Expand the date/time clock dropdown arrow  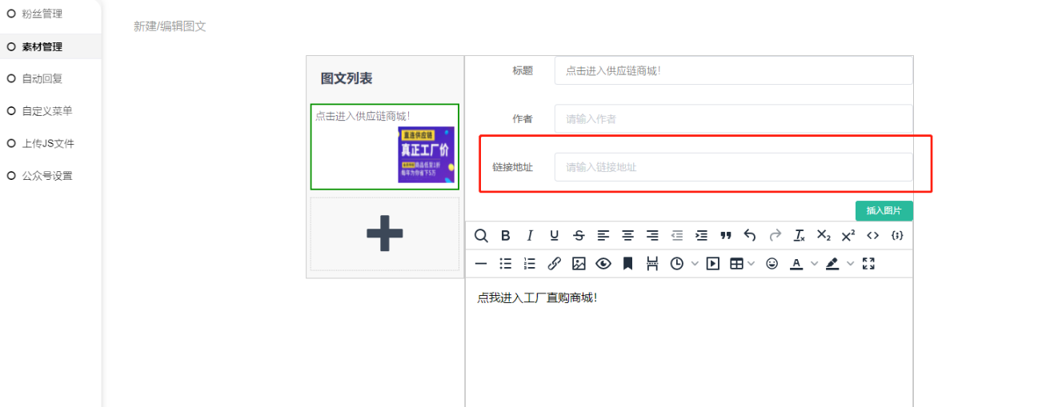(694, 264)
